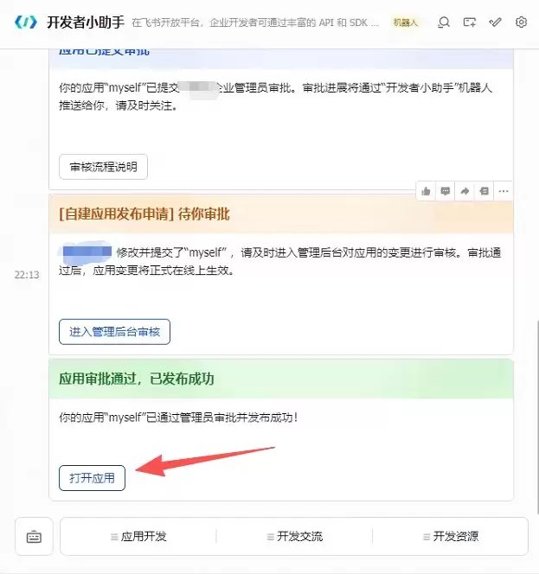Open the search icon in chat header
This screenshot has width=539, height=574.
[x=444, y=22]
